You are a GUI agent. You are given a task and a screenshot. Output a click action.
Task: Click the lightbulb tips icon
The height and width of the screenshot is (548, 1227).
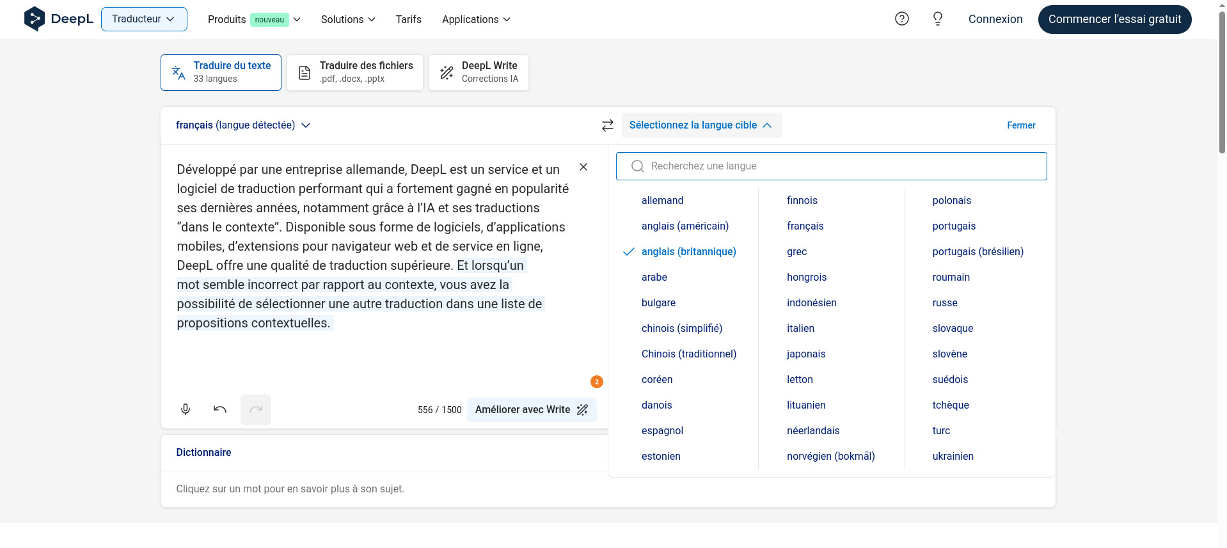(x=938, y=19)
